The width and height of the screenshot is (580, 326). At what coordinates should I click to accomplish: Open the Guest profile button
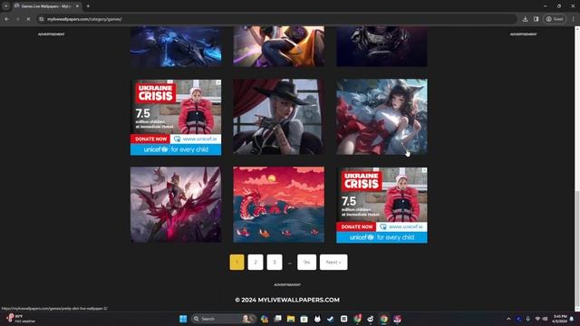[555, 19]
